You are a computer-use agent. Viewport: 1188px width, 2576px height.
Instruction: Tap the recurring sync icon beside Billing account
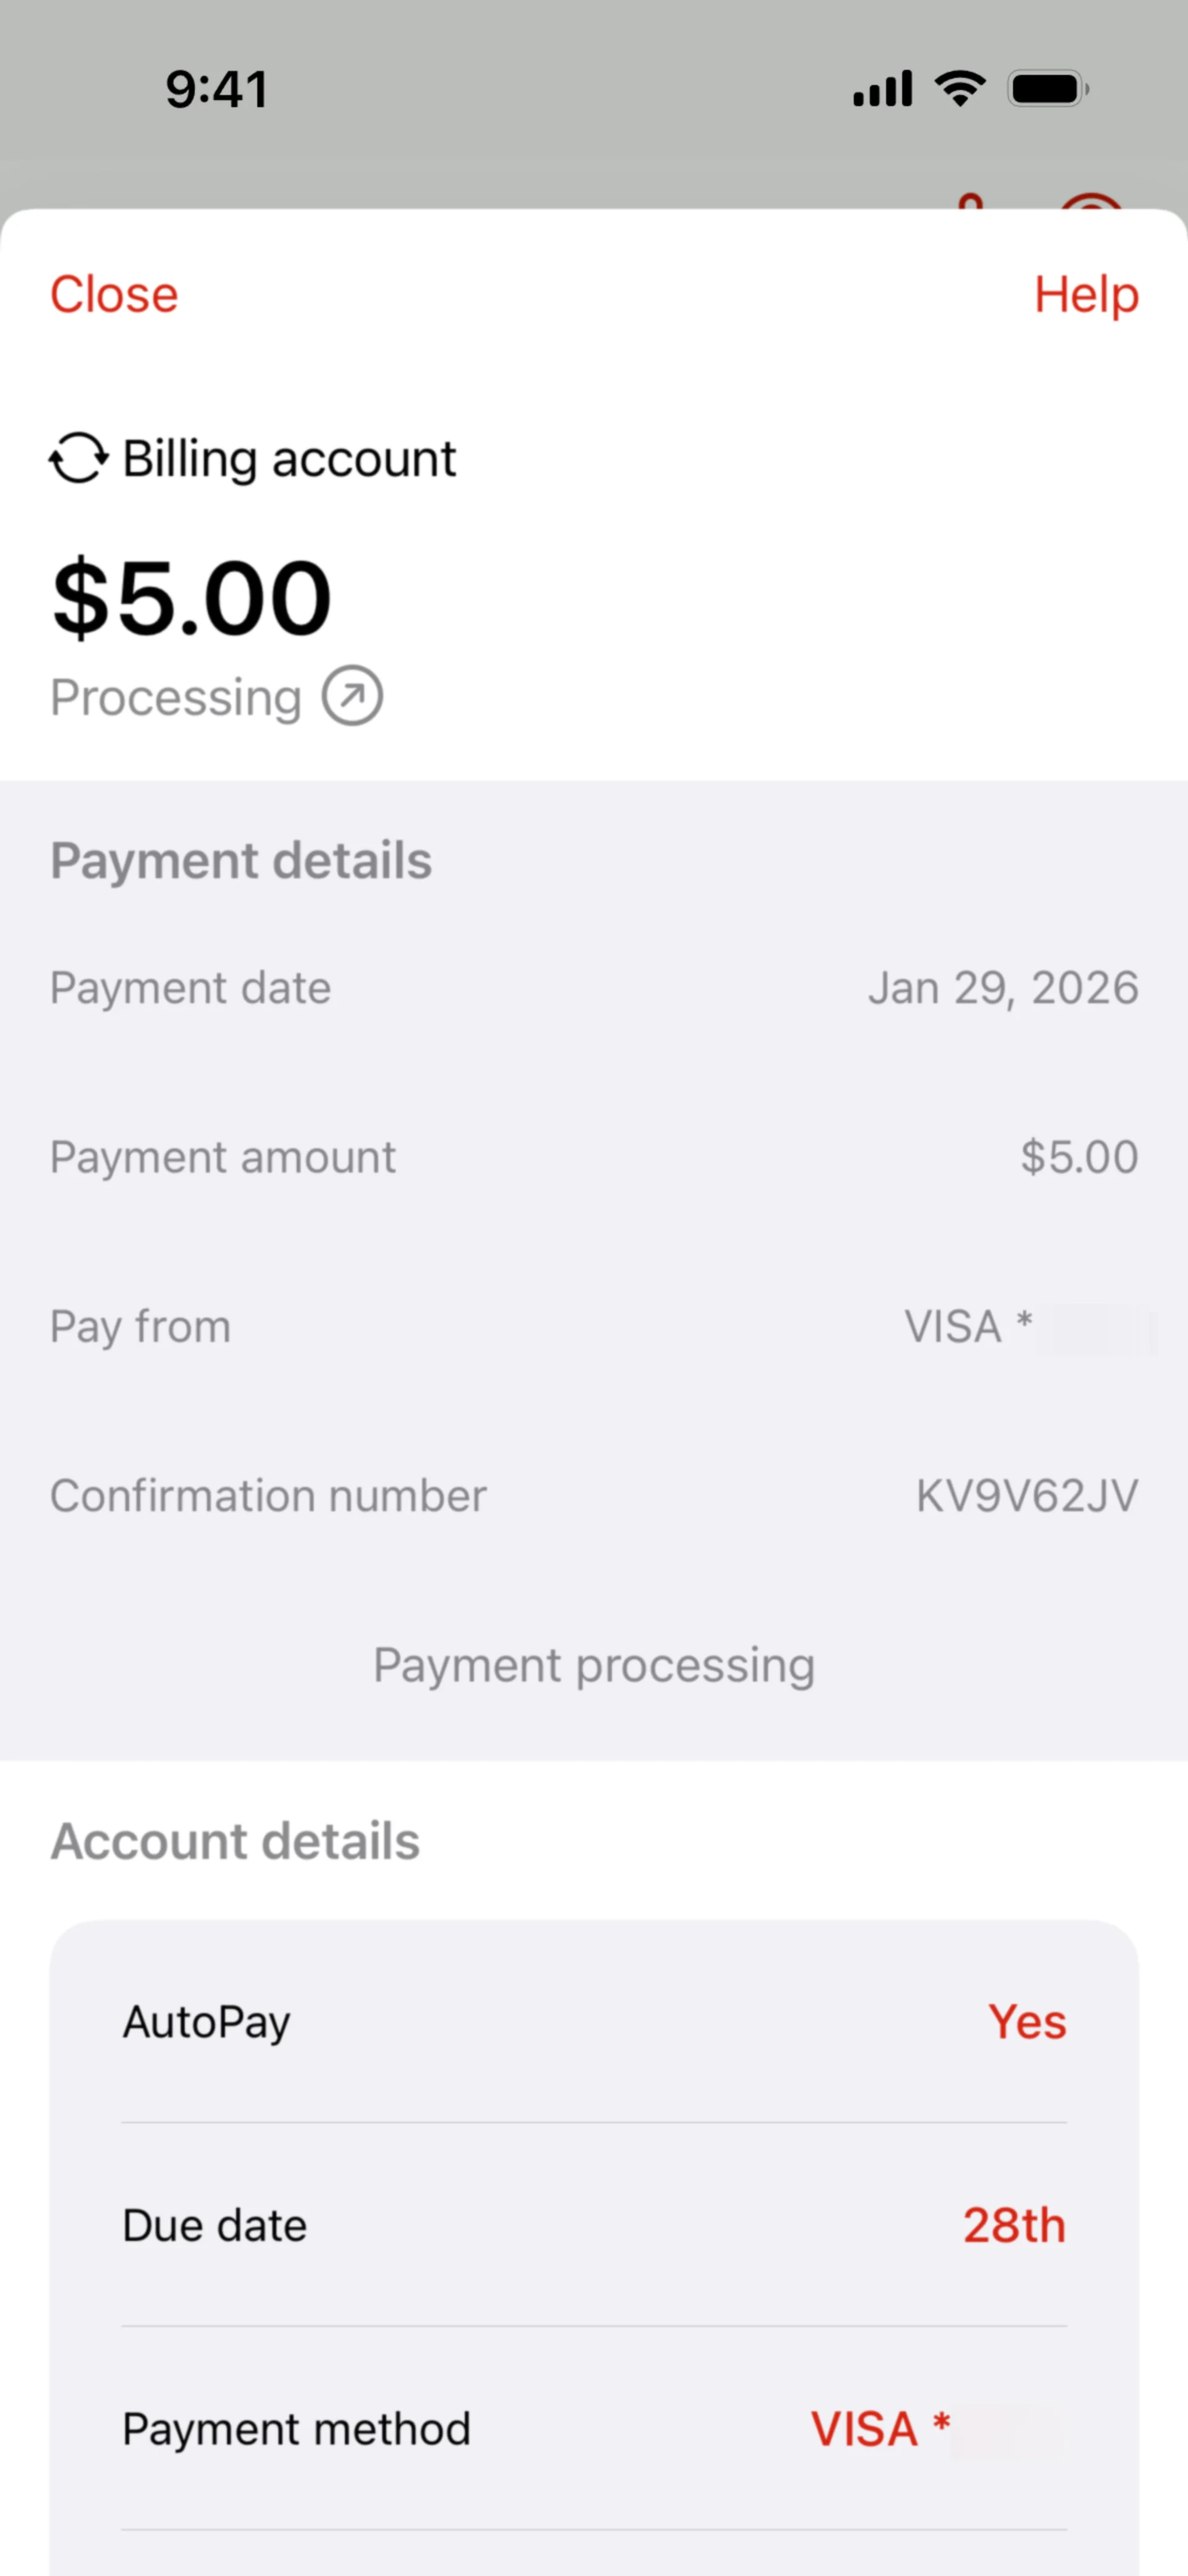point(78,458)
